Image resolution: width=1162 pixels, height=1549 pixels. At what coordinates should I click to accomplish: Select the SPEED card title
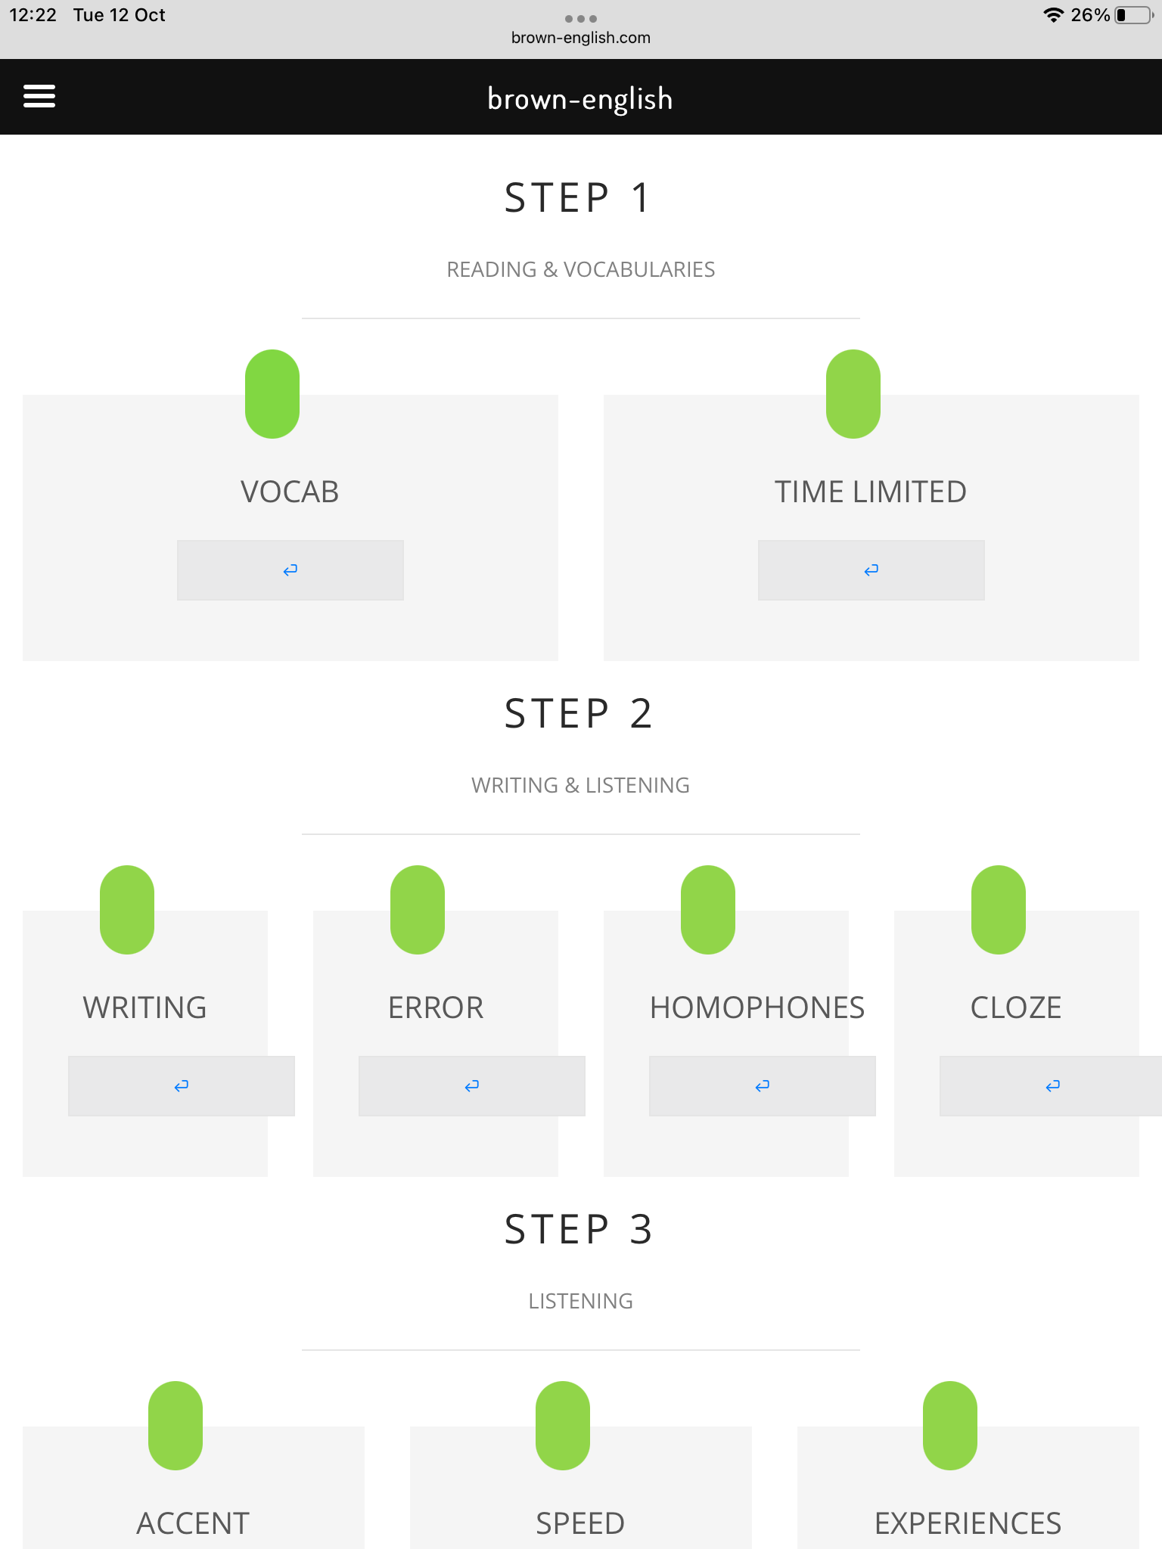[580, 1523]
